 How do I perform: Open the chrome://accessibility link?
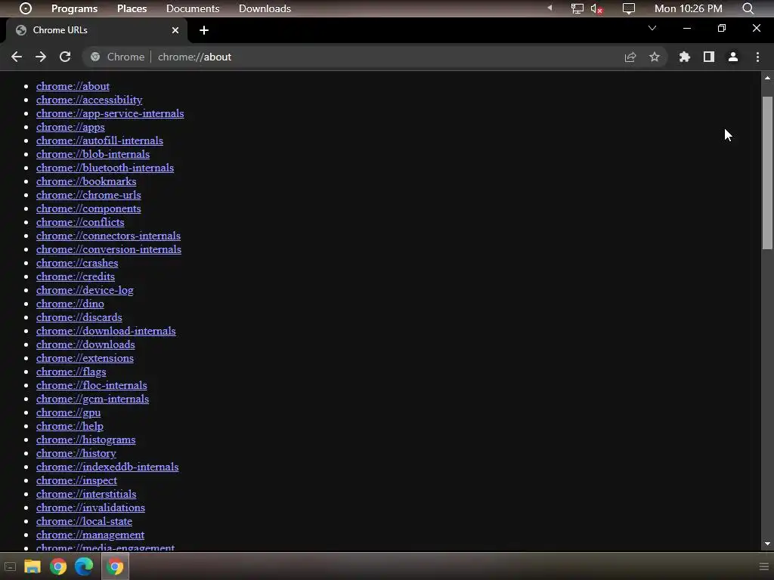tap(89, 100)
